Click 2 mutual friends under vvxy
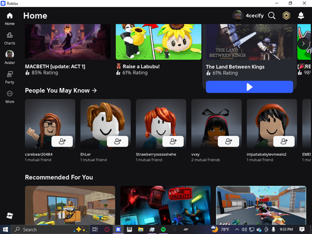The width and height of the screenshot is (312, 234). [x=205, y=160]
